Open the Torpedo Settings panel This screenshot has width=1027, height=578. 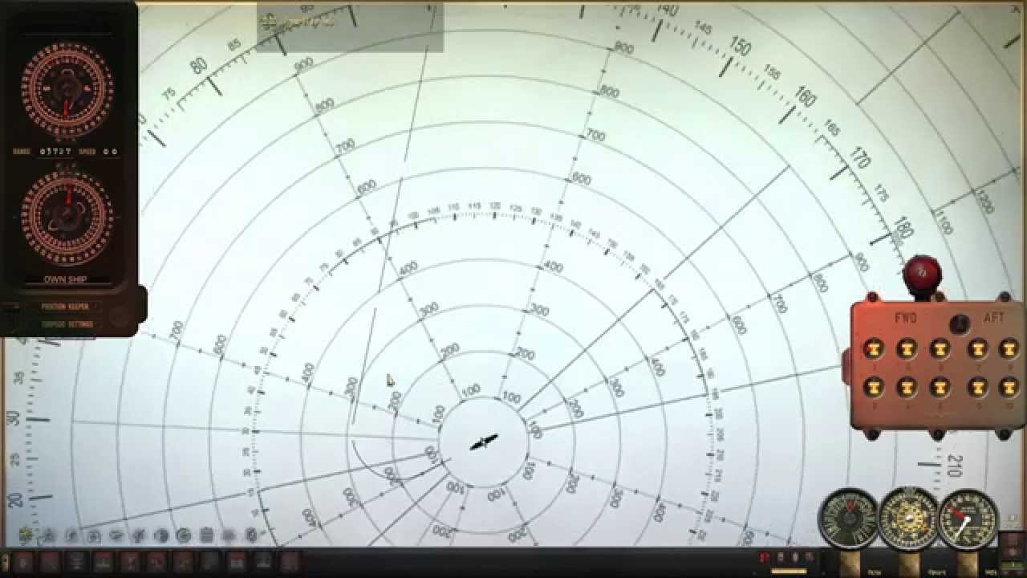tap(67, 324)
